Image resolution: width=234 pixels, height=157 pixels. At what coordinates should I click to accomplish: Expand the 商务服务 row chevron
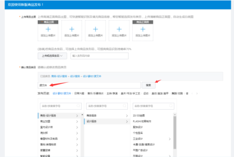click(x=127, y=116)
